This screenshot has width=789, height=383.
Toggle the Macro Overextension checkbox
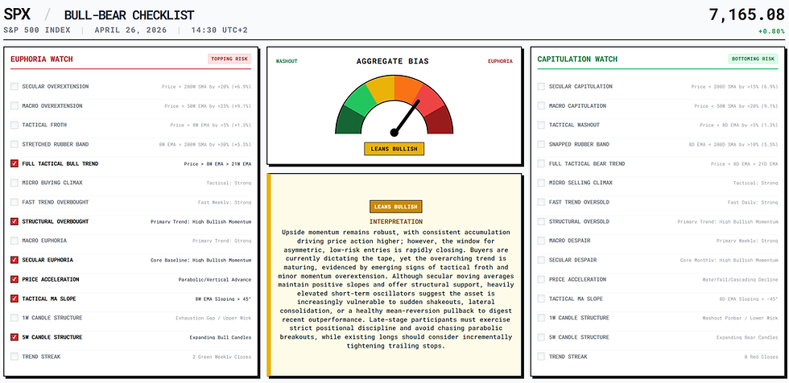[x=14, y=105]
